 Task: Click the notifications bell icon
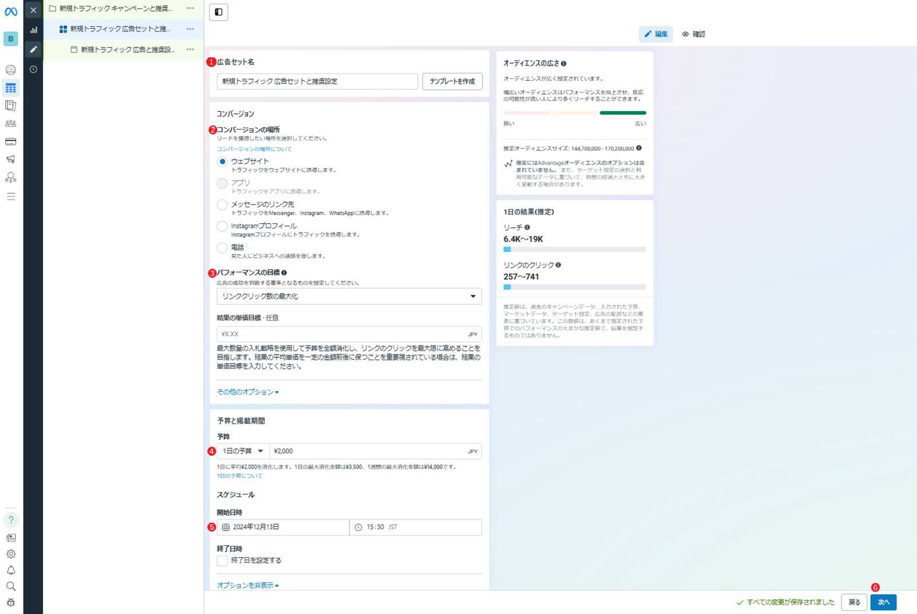point(10,570)
